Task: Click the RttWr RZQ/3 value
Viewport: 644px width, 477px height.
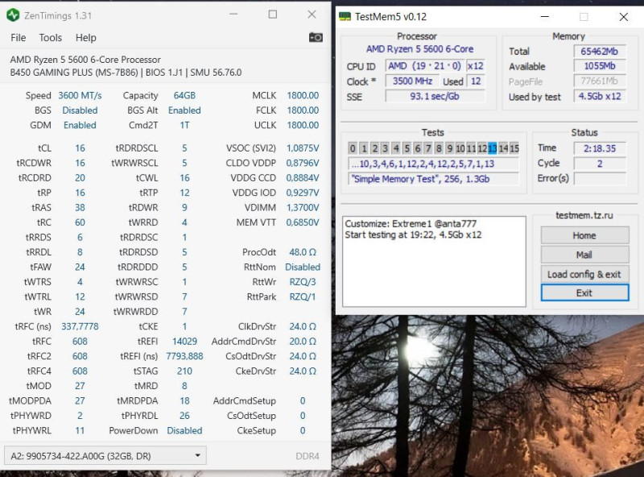Action: pyautogui.click(x=303, y=282)
